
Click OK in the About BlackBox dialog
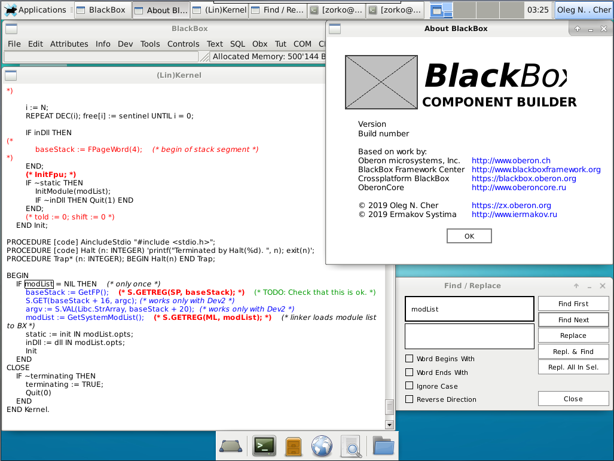(x=469, y=236)
